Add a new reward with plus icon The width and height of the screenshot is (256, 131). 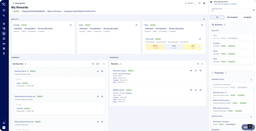pos(202,64)
